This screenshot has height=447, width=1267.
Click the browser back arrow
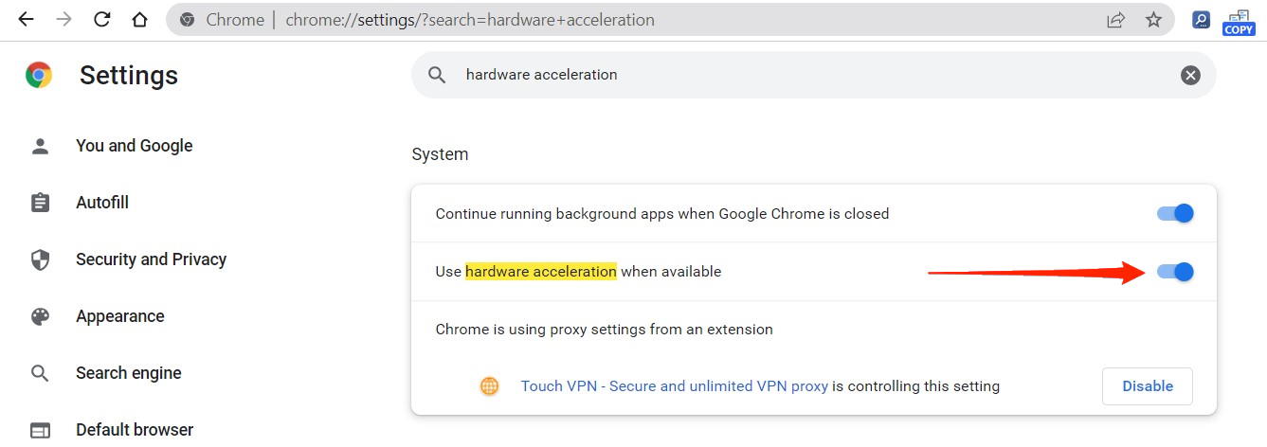(x=27, y=19)
